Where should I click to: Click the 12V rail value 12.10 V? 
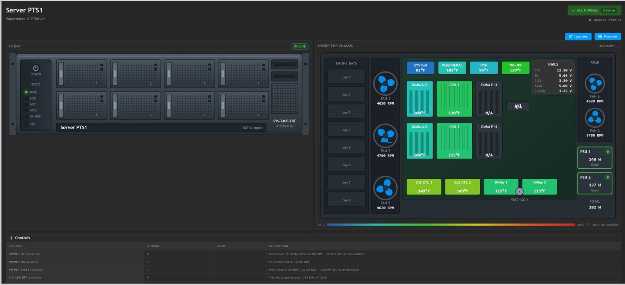(x=564, y=70)
